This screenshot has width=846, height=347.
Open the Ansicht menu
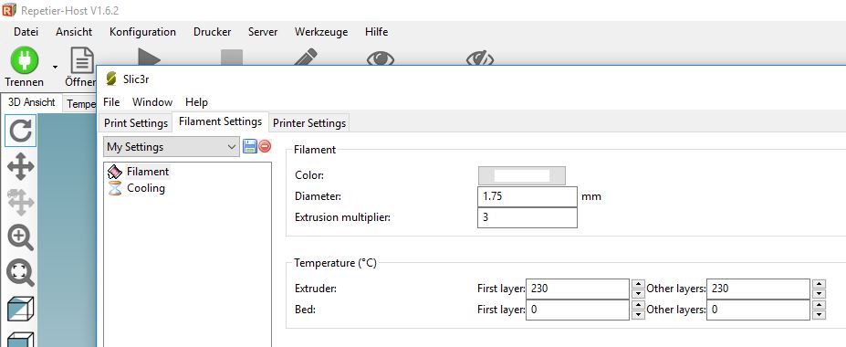[74, 32]
